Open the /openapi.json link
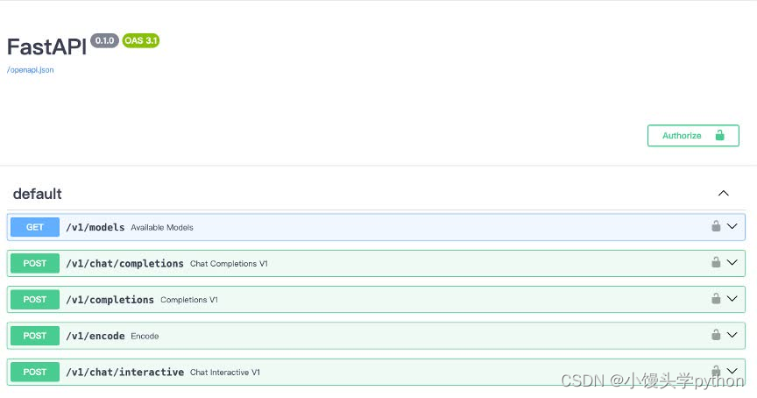The image size is (757, 398). point(31,70)
